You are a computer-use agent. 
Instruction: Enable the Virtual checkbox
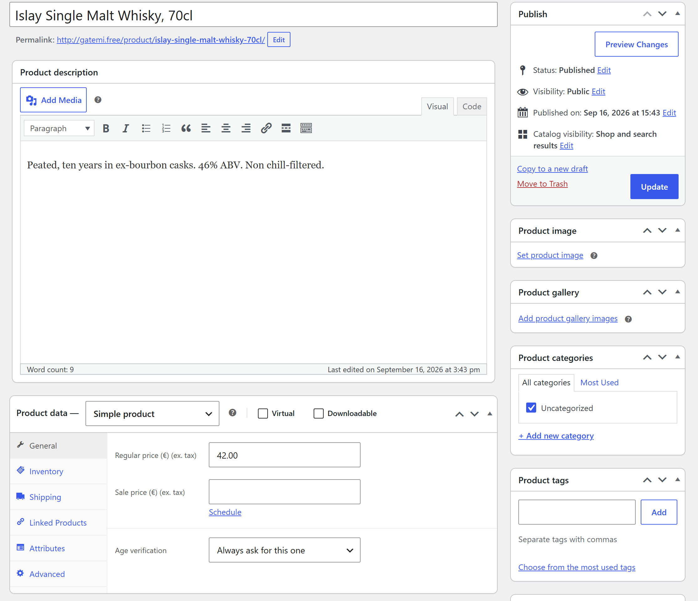pos(263,414)
